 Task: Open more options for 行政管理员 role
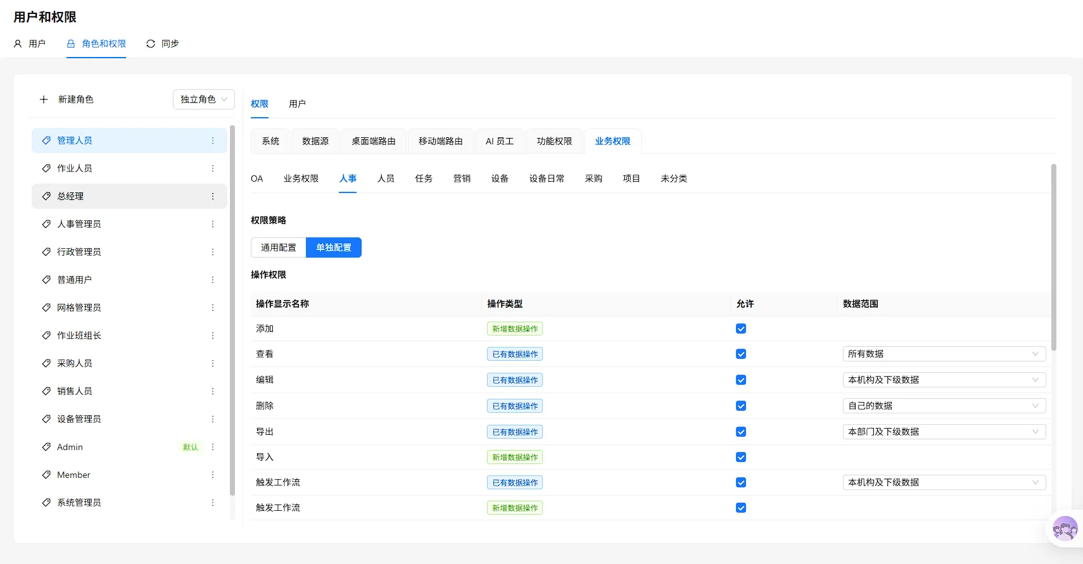pos(213,252)
